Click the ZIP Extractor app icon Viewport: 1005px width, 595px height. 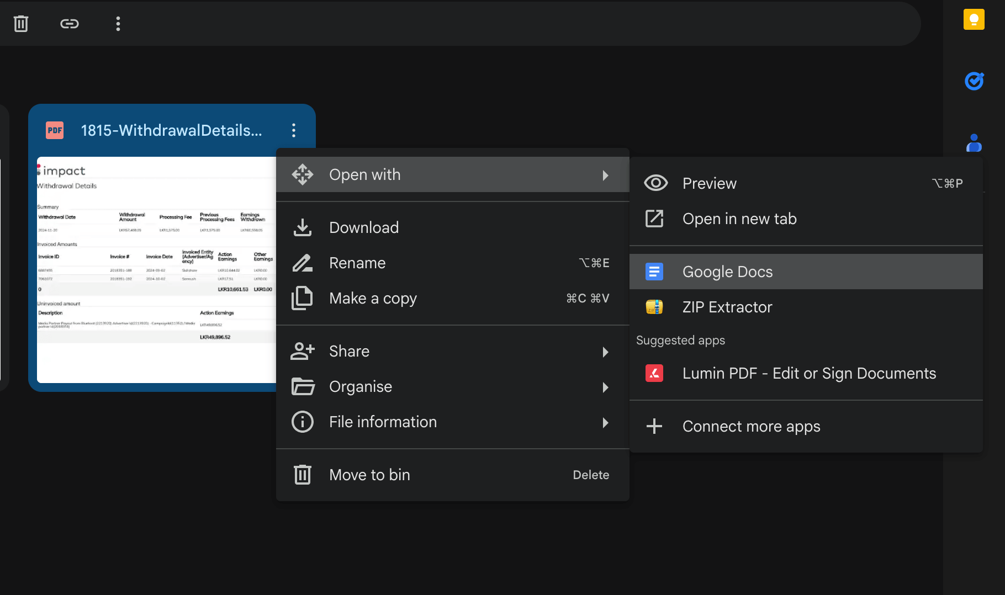[654, 307]
